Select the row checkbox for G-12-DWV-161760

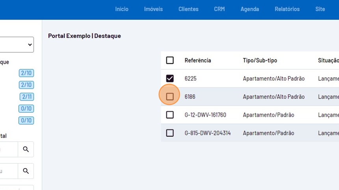(x=170, y=115)
